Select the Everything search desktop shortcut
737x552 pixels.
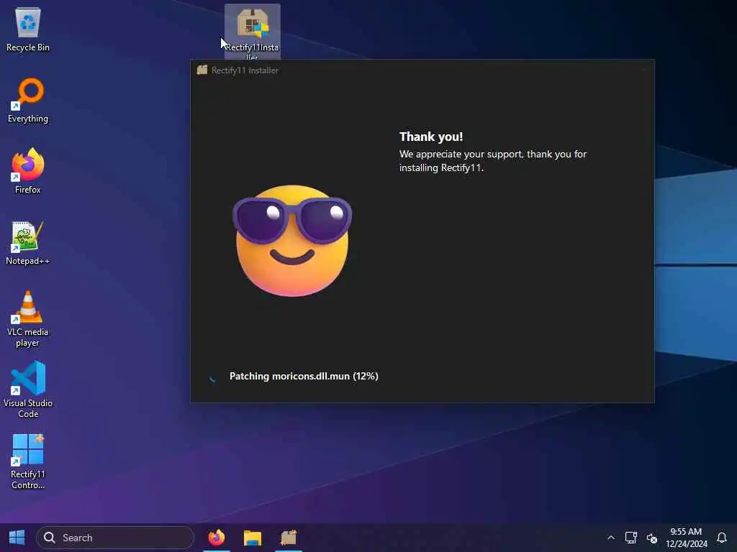(x=28, y=101)
